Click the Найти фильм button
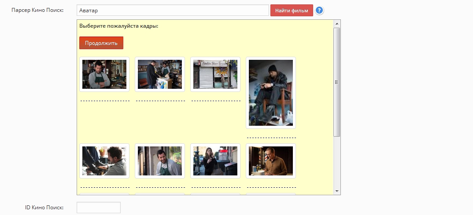 tap(292, 11)
